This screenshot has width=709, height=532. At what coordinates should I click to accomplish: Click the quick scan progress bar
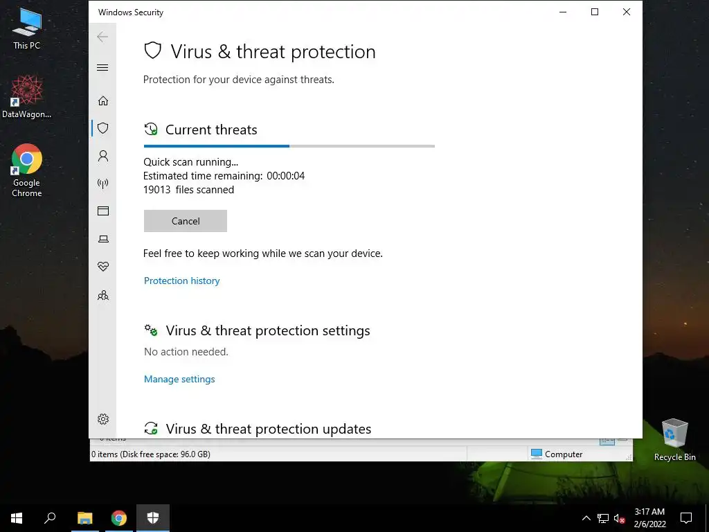tap(289, 146)
